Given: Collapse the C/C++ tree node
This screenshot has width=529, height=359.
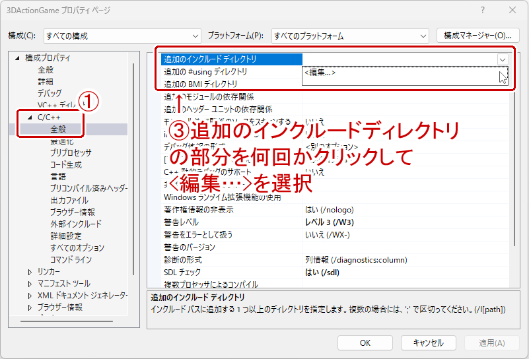Looking at the screenshot, I should click(30, 117).
